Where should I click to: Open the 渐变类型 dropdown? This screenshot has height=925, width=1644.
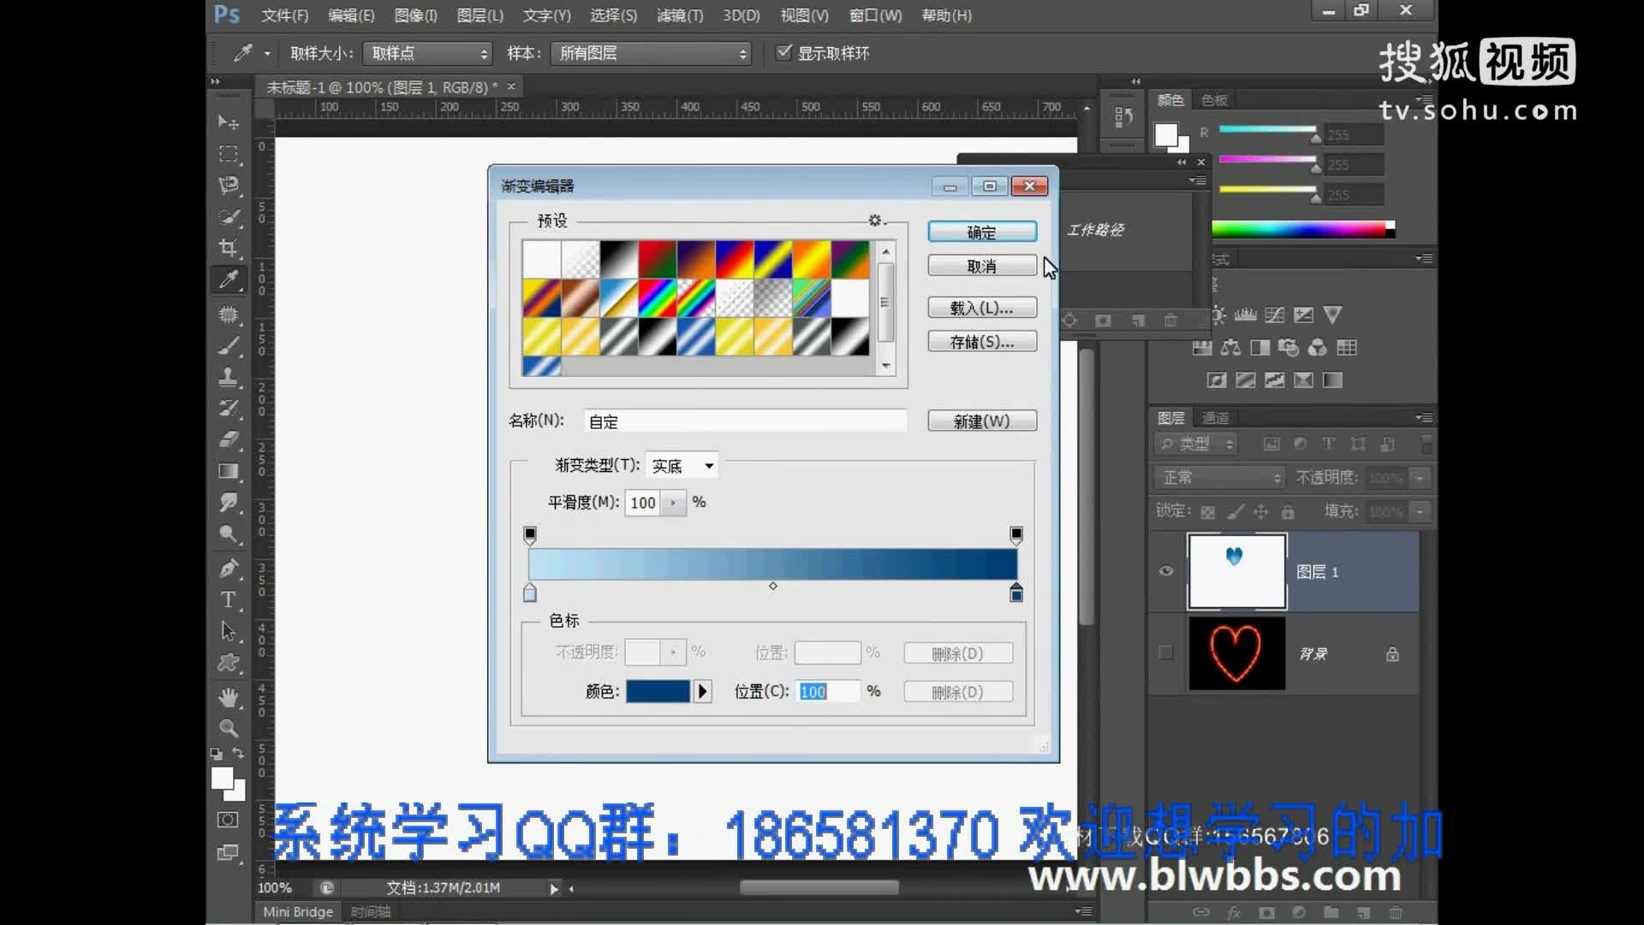pyautogui.click(x=682, y=466)
